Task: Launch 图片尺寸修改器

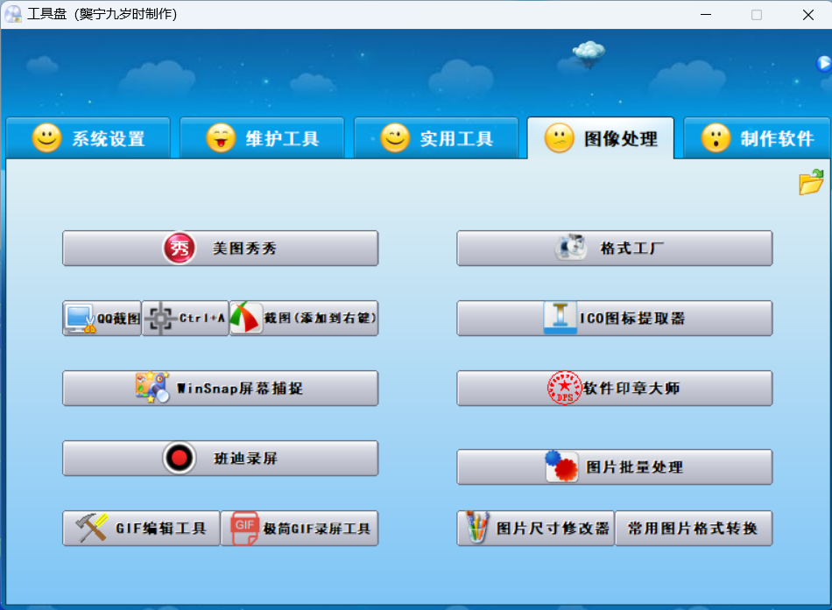Action: [x=535, y=529]
